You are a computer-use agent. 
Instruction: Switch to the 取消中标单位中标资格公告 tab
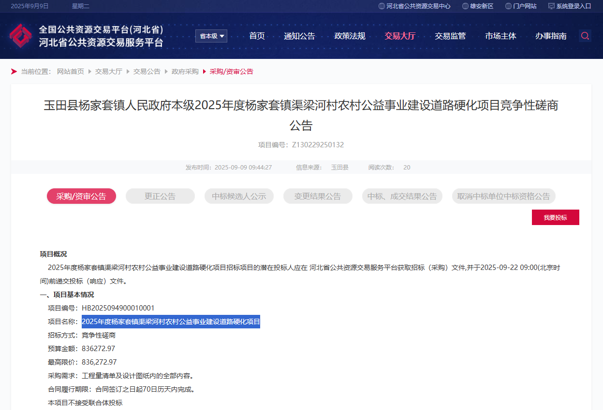(x=503, y=196)
